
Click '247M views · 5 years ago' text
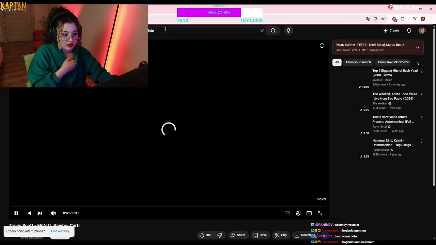[388, 131]
